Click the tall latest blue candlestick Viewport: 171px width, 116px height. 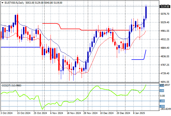[146, 12]
